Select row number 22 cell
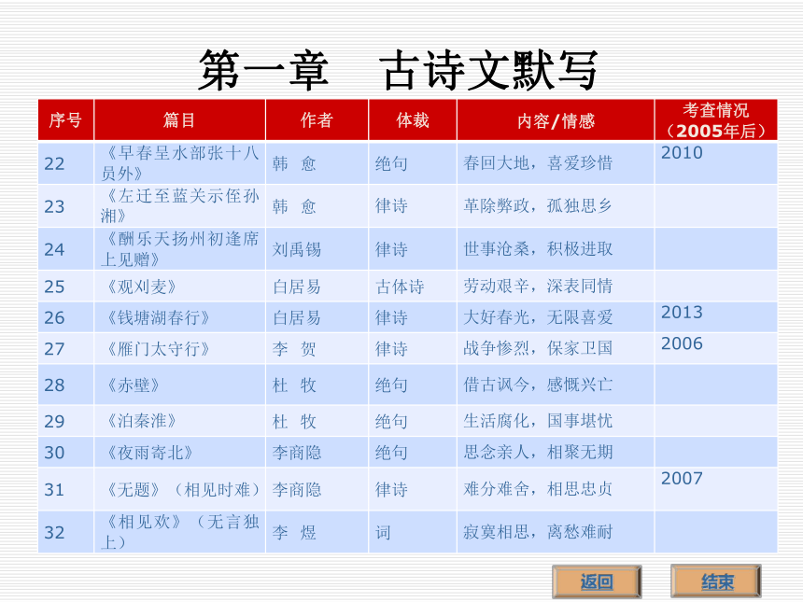This screenshot has width=803, height=602. [x=66, y=163]
